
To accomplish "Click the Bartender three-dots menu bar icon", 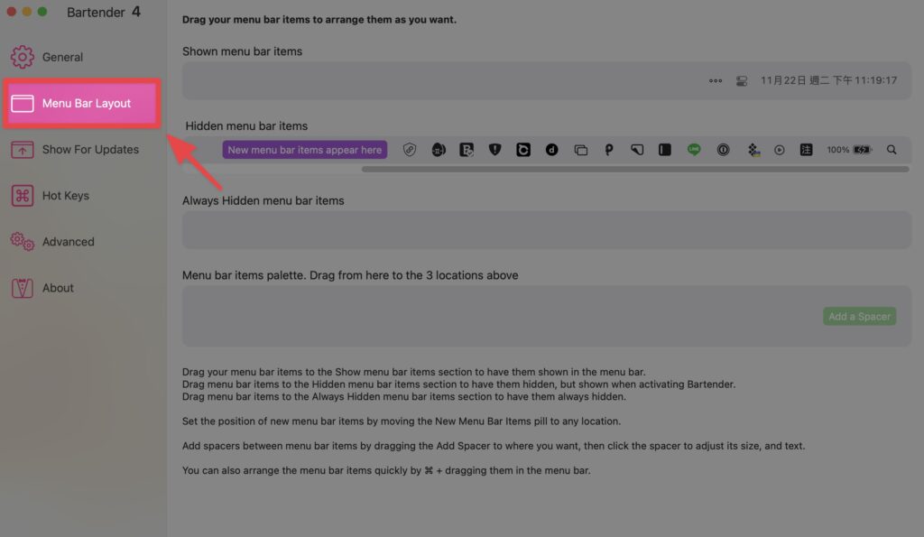I will click(716, 80).
